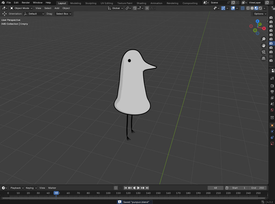Toggle X-ray mode
The height and width of the screenshot is (204, 275).
tap(243, 8)
